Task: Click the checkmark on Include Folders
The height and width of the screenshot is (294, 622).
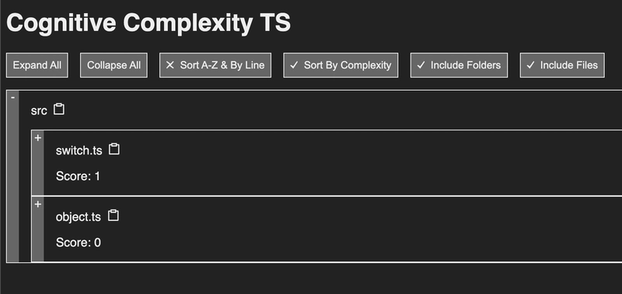Action: pos(421,65)
